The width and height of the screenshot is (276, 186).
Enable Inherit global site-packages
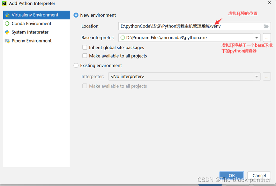[85, 47]
